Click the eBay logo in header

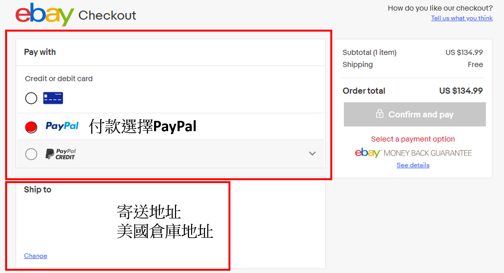(x=44, y=15)
